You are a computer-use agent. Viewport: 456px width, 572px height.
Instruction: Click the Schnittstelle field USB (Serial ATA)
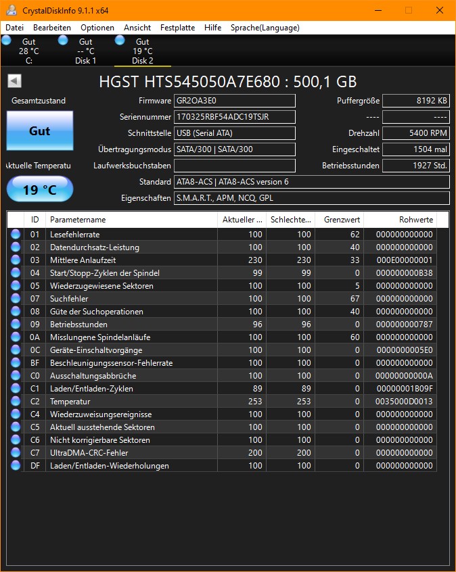(234, 133)
